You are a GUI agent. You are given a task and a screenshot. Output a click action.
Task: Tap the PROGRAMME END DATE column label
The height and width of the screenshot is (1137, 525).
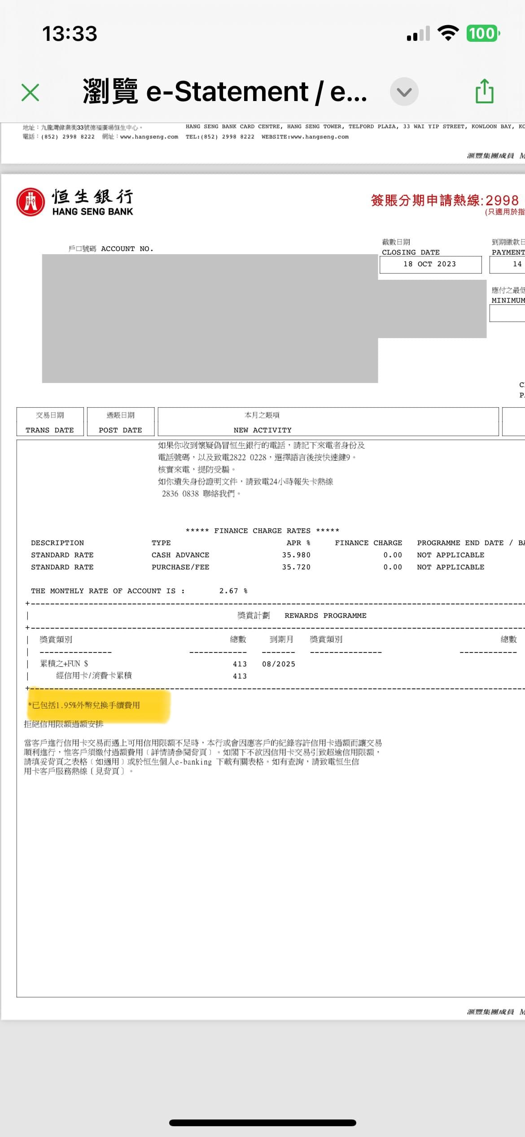pos(460,543)
